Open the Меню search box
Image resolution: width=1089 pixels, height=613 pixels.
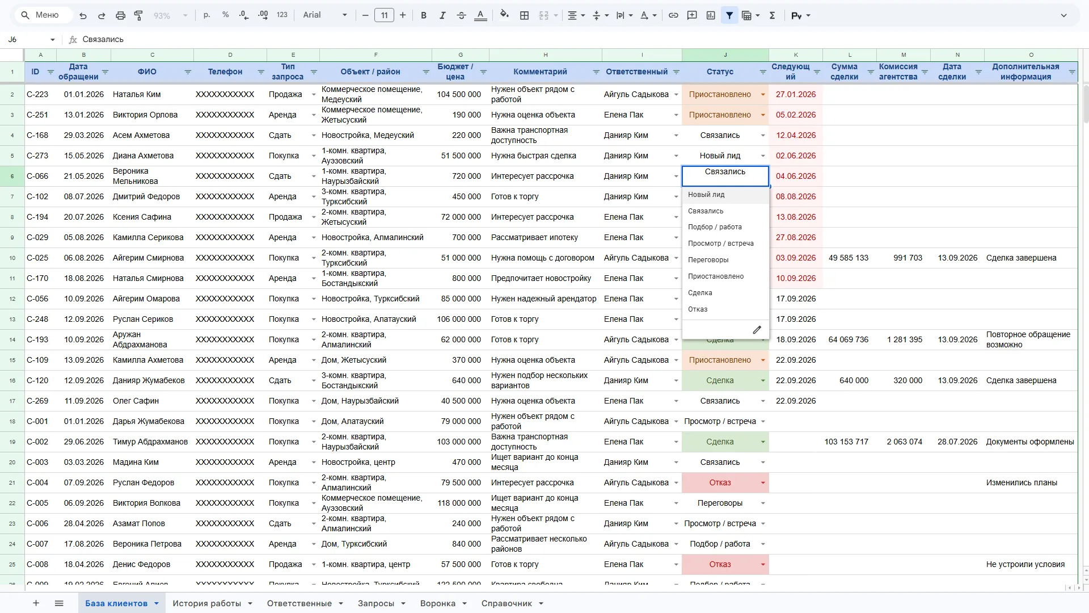point(43,15)
